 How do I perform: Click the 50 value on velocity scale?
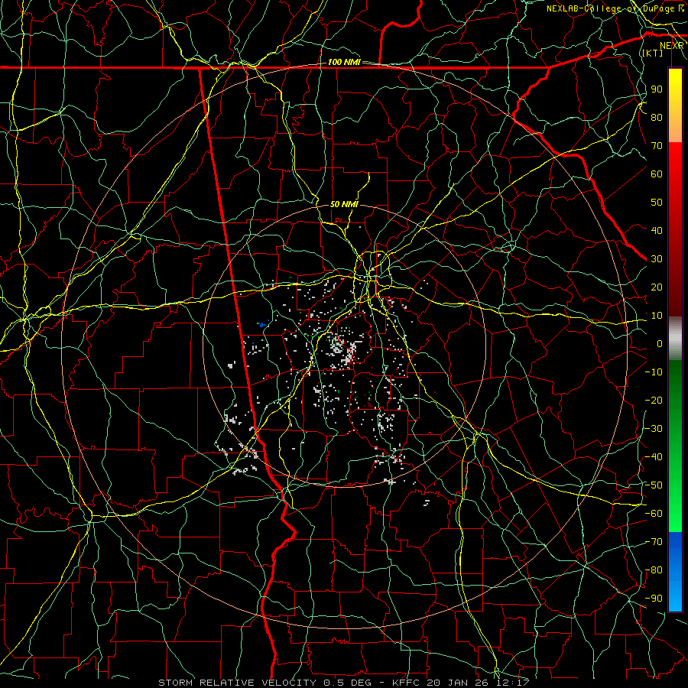point(657,203)
